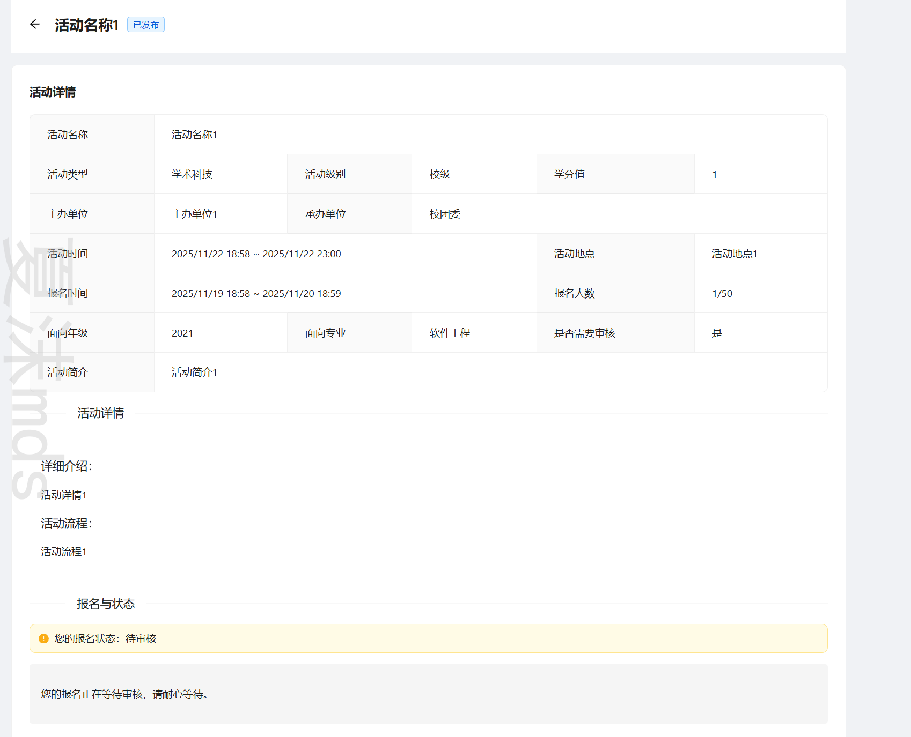Click the 活动详情 section heading
This screenshot has height=737, width=911.
click(x=53, y=92)
